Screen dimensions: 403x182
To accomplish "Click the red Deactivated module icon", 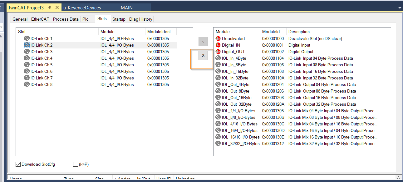I will (218, 38).
